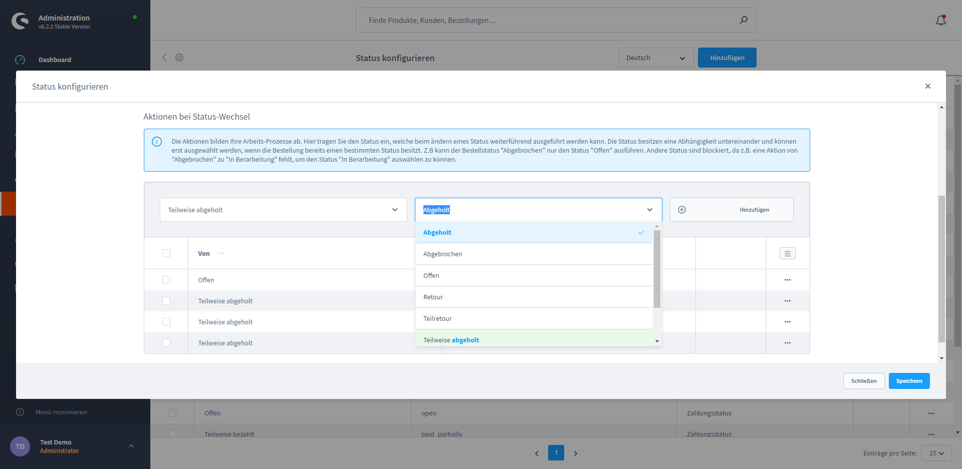The height and width of the screenshot is (469, 962).
Task: Expand the Test Demo user menu chevron
Action: tap(131, 446)
